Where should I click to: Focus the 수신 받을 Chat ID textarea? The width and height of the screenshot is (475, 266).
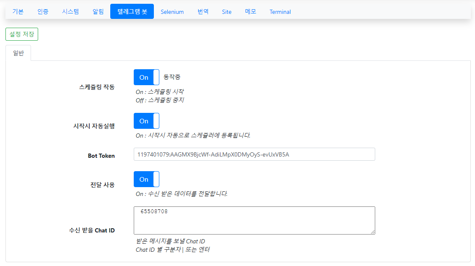pos(254,220)
